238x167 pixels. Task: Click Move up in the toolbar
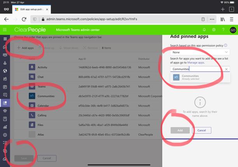tap(46, 48)
